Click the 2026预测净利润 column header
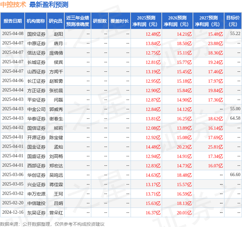The width and height of the screenshot is (242, 227). click(177, 21)
